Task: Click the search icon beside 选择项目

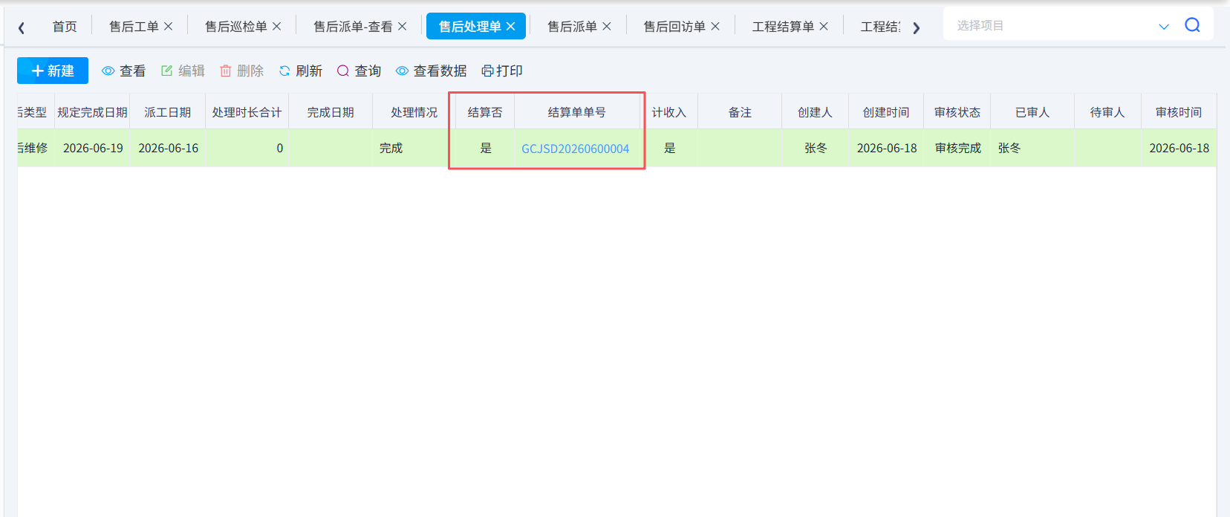Action: coord(1193,25)
